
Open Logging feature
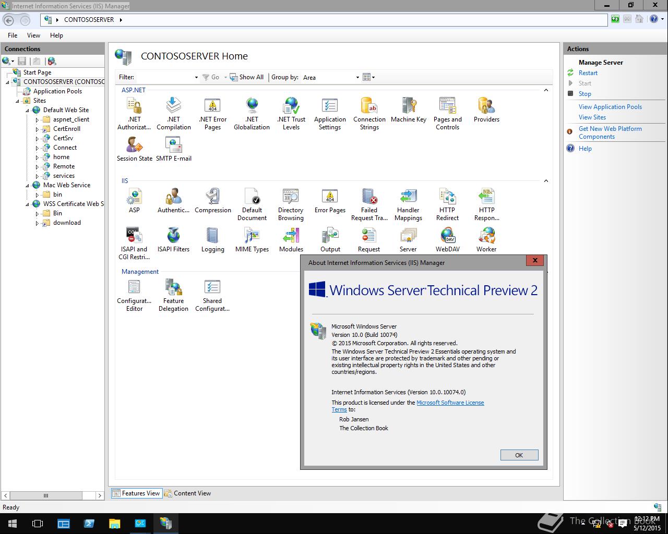(x=212, y=240)
